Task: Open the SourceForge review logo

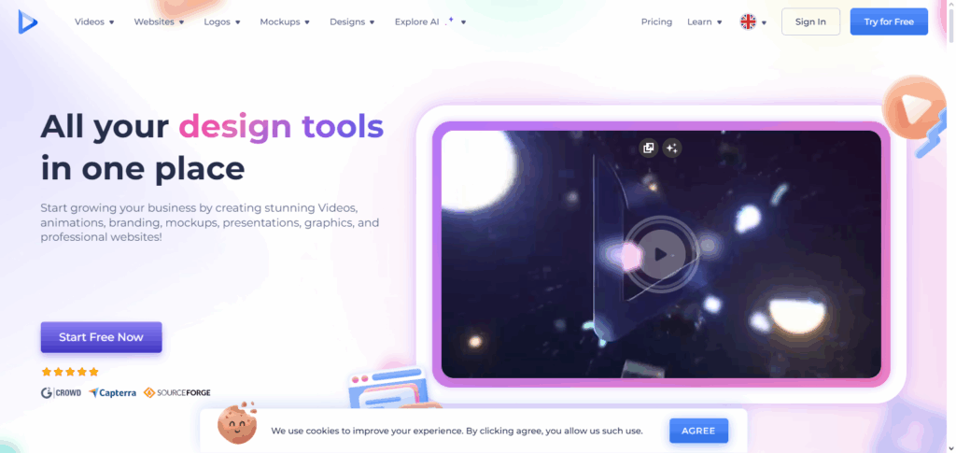Action: pos(176,393)
